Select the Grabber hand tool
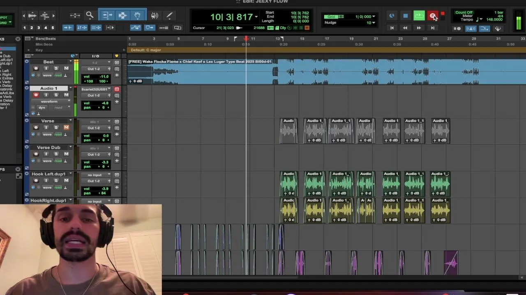Viewport: 526px width, 295px height. (137, 16)
